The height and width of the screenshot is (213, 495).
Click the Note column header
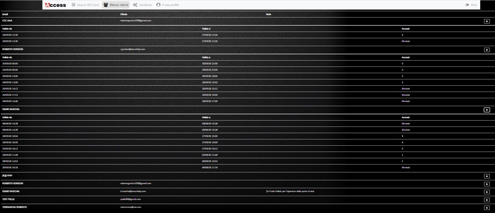(x=268, y=14)
